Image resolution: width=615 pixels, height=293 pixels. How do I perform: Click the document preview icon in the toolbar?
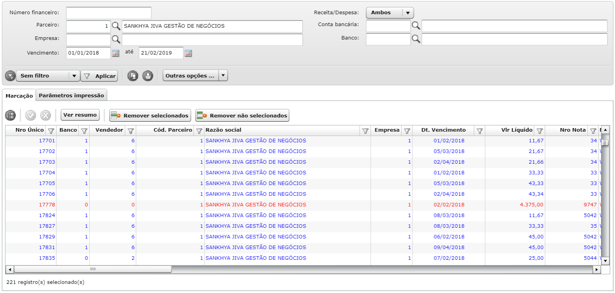coord(133,76)
